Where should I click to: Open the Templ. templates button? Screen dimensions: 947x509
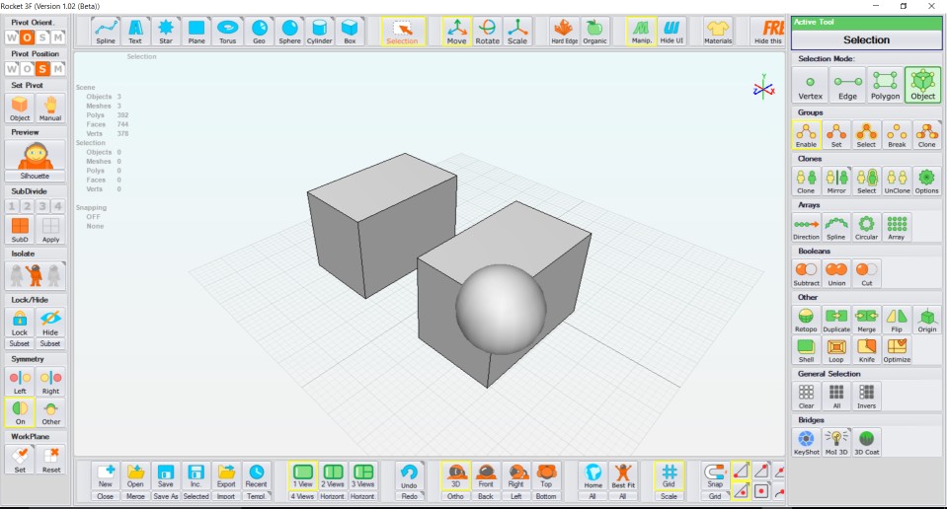(x=256, y=496)
